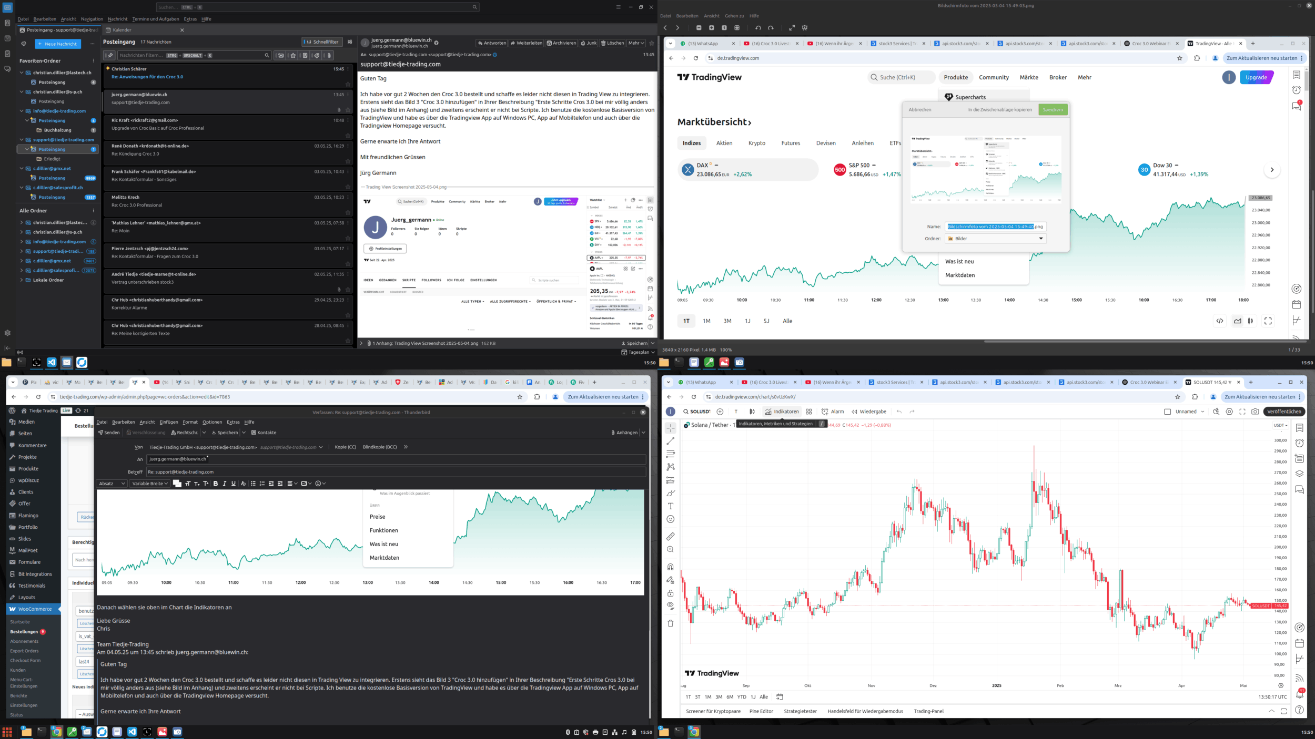
Task: Click the Senden button
Action: point(109,433)
